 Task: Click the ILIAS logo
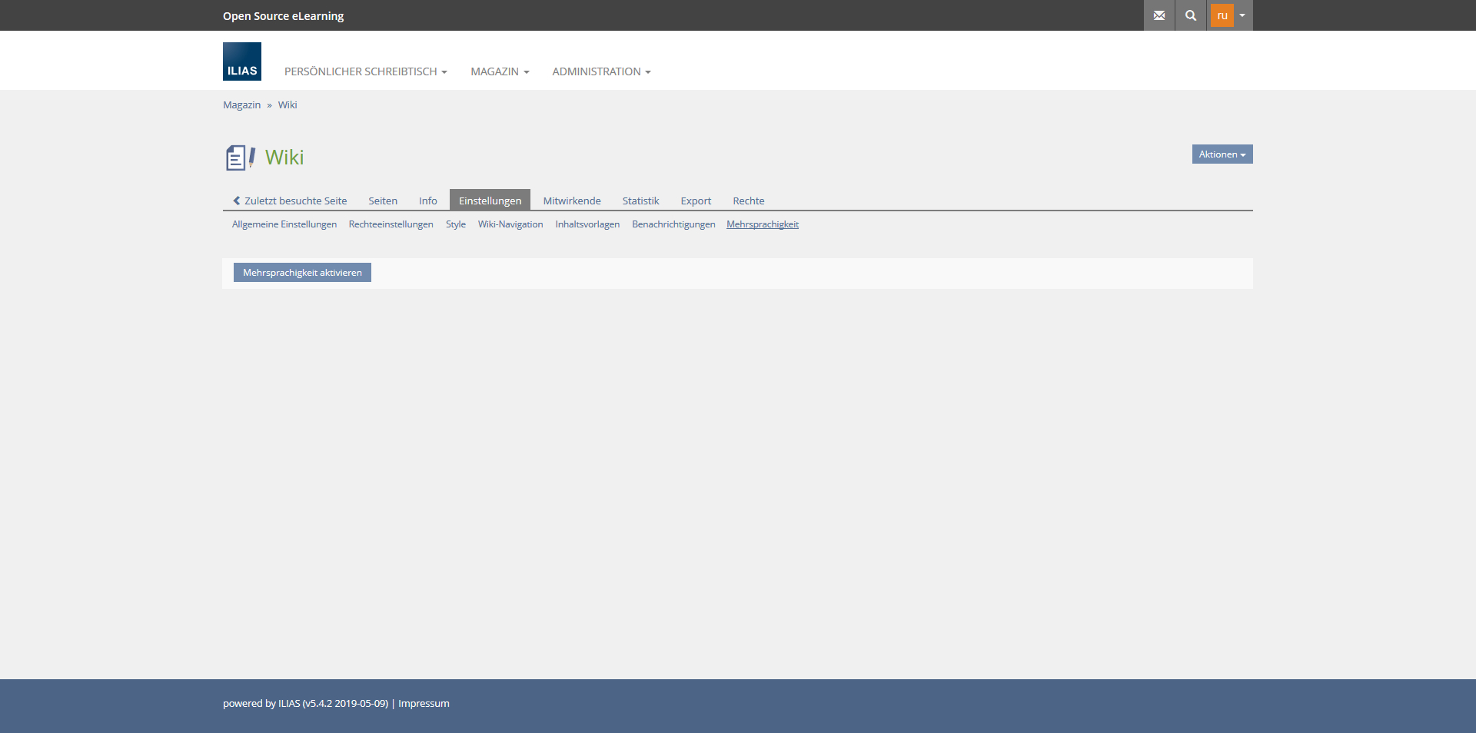(242, 61)
